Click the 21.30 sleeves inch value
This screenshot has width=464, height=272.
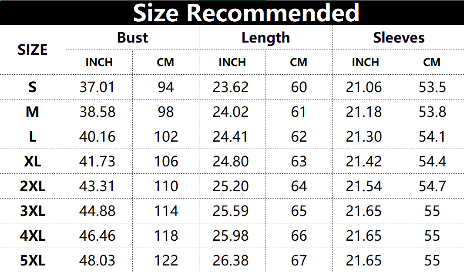click(x=364, y=137)
